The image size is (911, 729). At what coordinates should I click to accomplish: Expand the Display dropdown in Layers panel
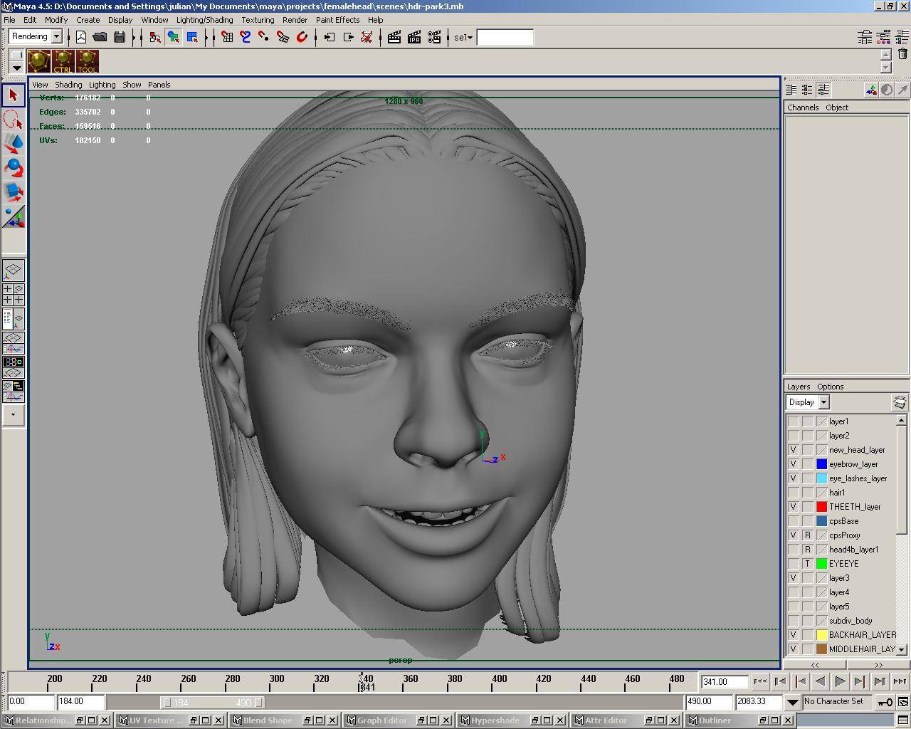(x=823, y=402)
